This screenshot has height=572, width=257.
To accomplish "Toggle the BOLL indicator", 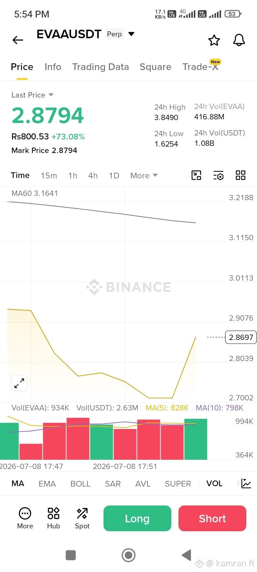I will (80, 484).
